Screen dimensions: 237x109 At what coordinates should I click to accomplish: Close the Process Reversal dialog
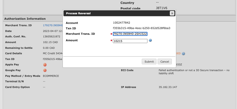[x=172, y=13]
